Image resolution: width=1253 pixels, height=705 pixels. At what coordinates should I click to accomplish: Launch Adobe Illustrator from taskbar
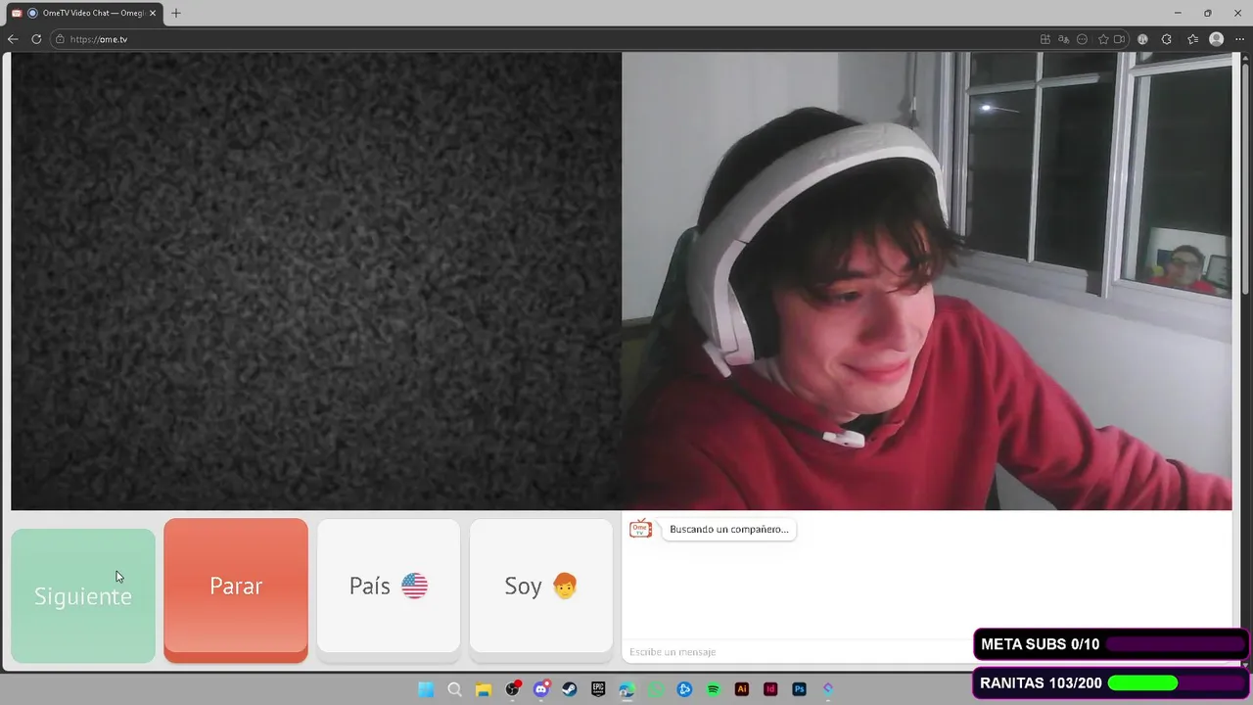pos(742,689)
